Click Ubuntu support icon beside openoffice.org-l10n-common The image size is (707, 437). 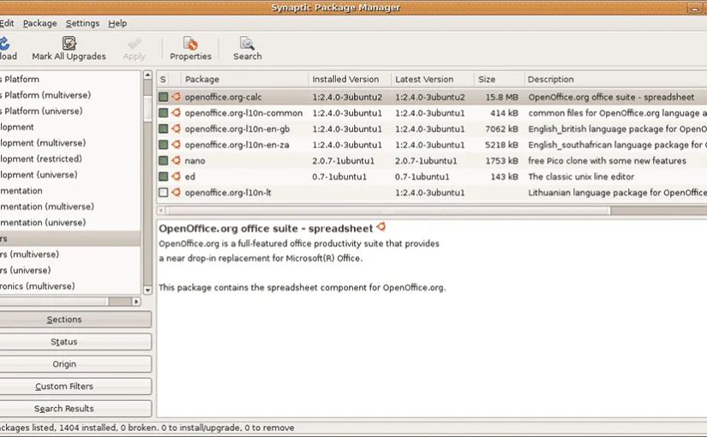176,113
